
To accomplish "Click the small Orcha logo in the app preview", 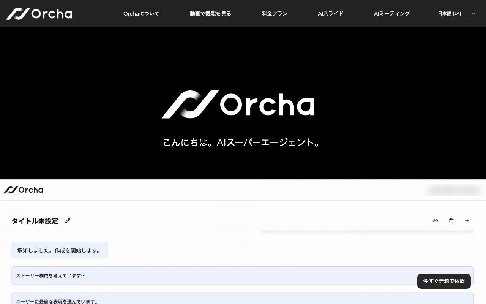I will coord(24,190).
